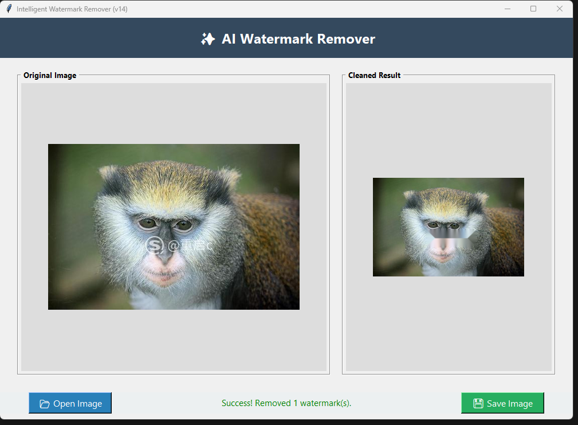The image size is (578, 425).
Task: Minimize the Watermark Remover window
Action: pyautogui.click(x=508, y=9)
